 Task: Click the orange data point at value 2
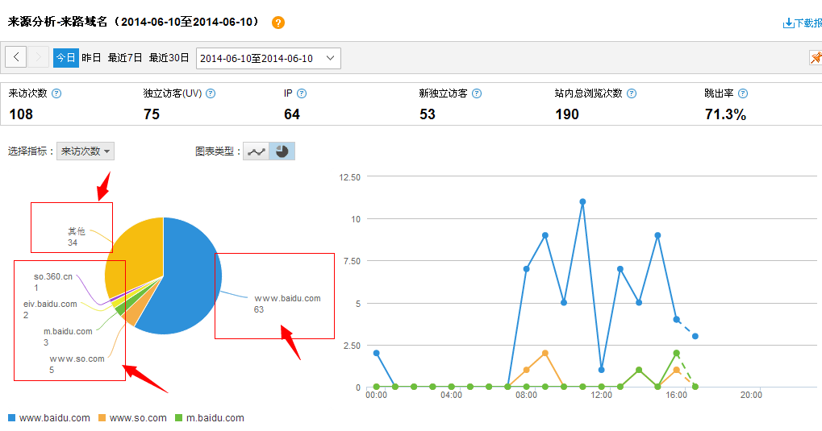click(545, 354)
